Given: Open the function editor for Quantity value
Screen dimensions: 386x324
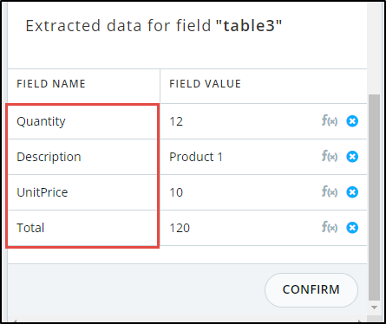Looking at the screenshot, I should click(x=330, y=120).
